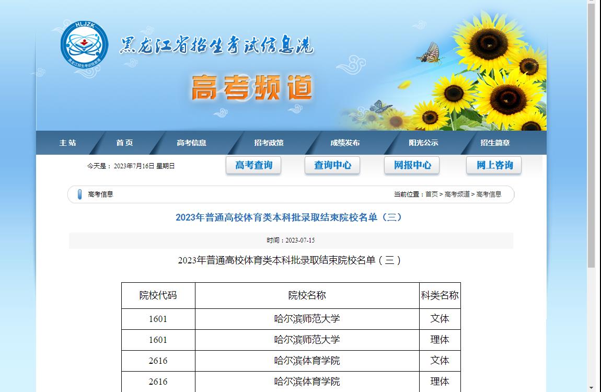Screen dimensions: 601x392
Task: Open 阳光公示 navigation item
Action: coord(423,143)
